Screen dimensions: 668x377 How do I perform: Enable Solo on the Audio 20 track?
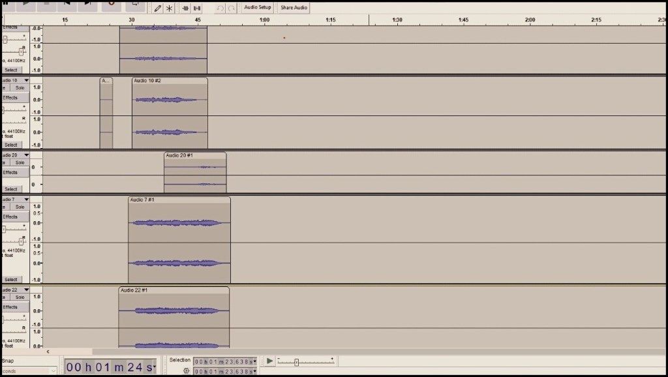[20, 162]
